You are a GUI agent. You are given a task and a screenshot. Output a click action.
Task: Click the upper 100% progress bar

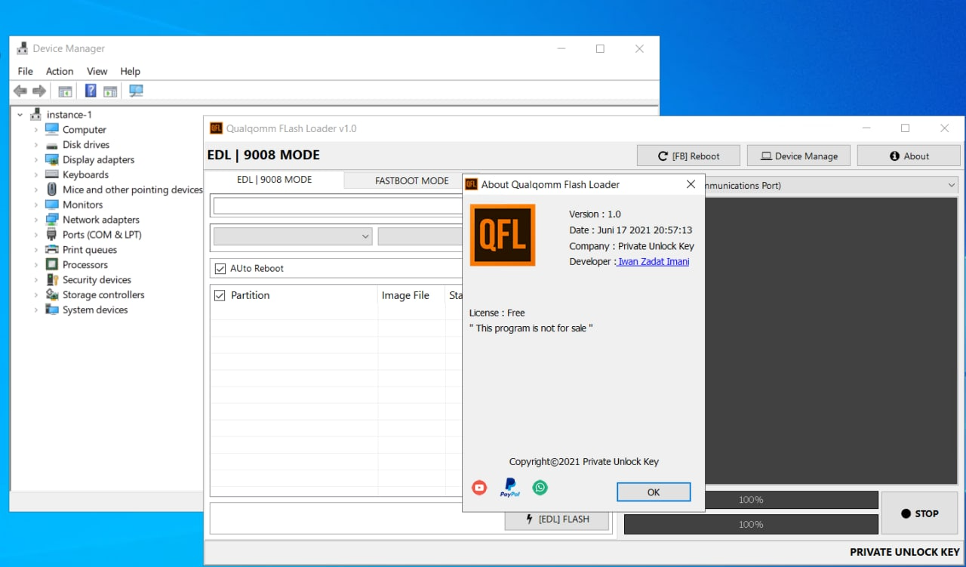click(x=751, y=500)
